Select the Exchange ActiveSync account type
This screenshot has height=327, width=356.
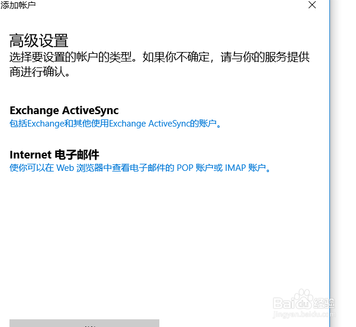(x=64, y=111)
